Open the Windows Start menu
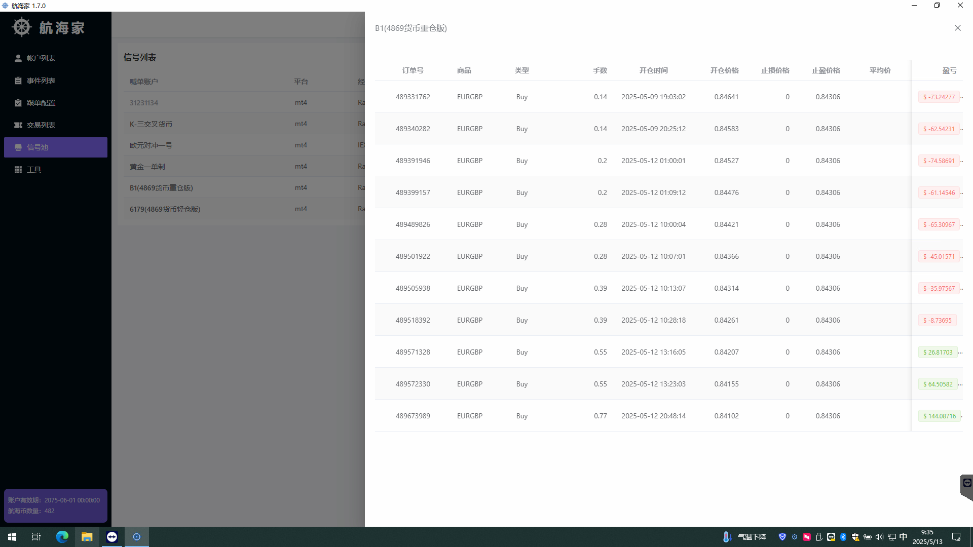This screenshot has width=973, height=547. [x=12, y=537]
